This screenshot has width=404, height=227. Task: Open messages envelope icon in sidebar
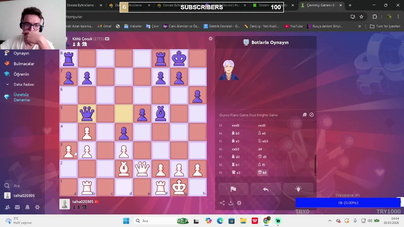coord(17,207)
